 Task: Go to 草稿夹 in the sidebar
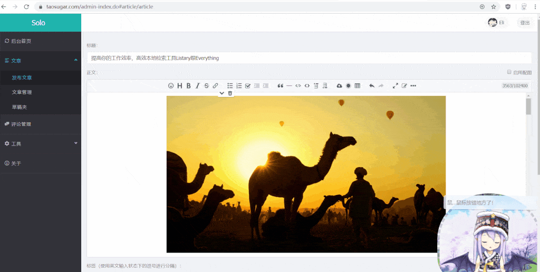[x=20, y=107]
